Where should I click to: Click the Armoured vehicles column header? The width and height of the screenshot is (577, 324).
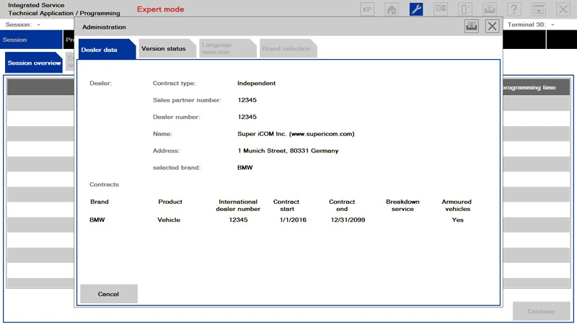457,205
